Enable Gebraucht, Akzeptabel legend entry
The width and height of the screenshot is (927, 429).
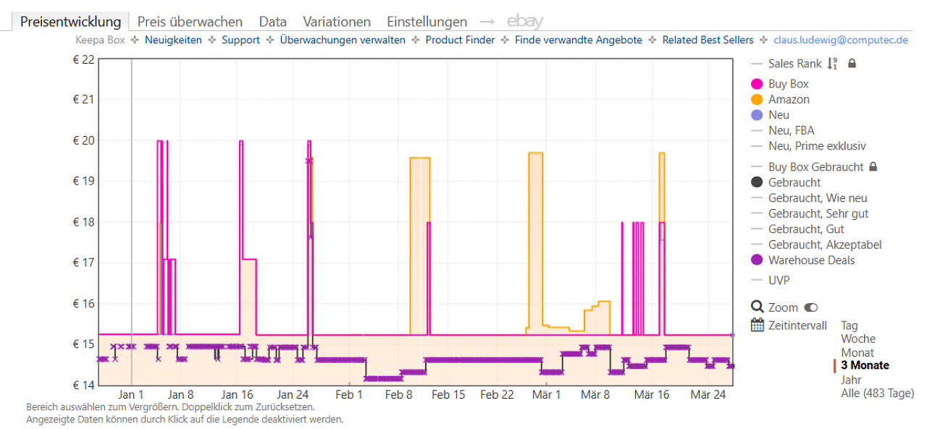825,245
